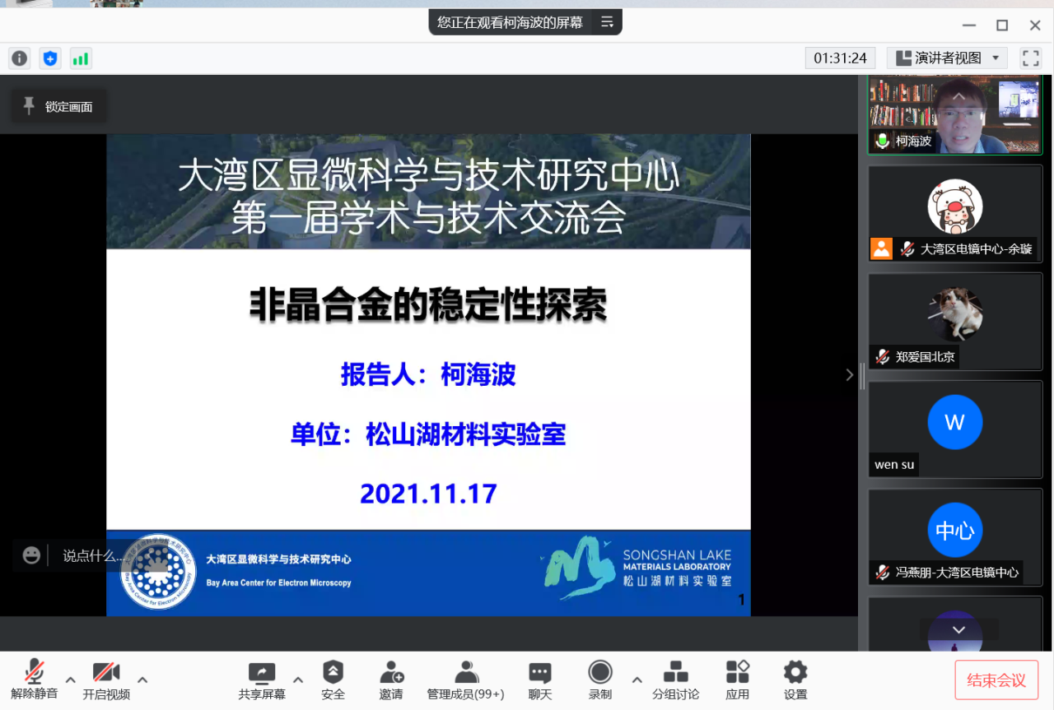The width and height of the screenshot is (1054, 710).
Task: Open screen-viewing options menu at top
Action: [607, 22]
